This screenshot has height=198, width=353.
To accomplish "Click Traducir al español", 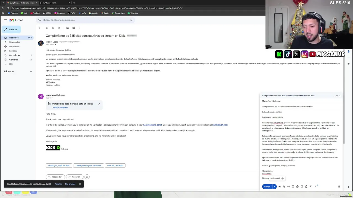I will pyautogui.click(x=60, y=107).
